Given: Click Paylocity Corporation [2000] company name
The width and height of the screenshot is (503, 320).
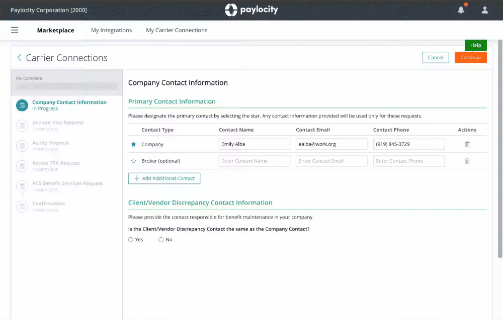Looking at the screenshot, I should click(48, 10).
